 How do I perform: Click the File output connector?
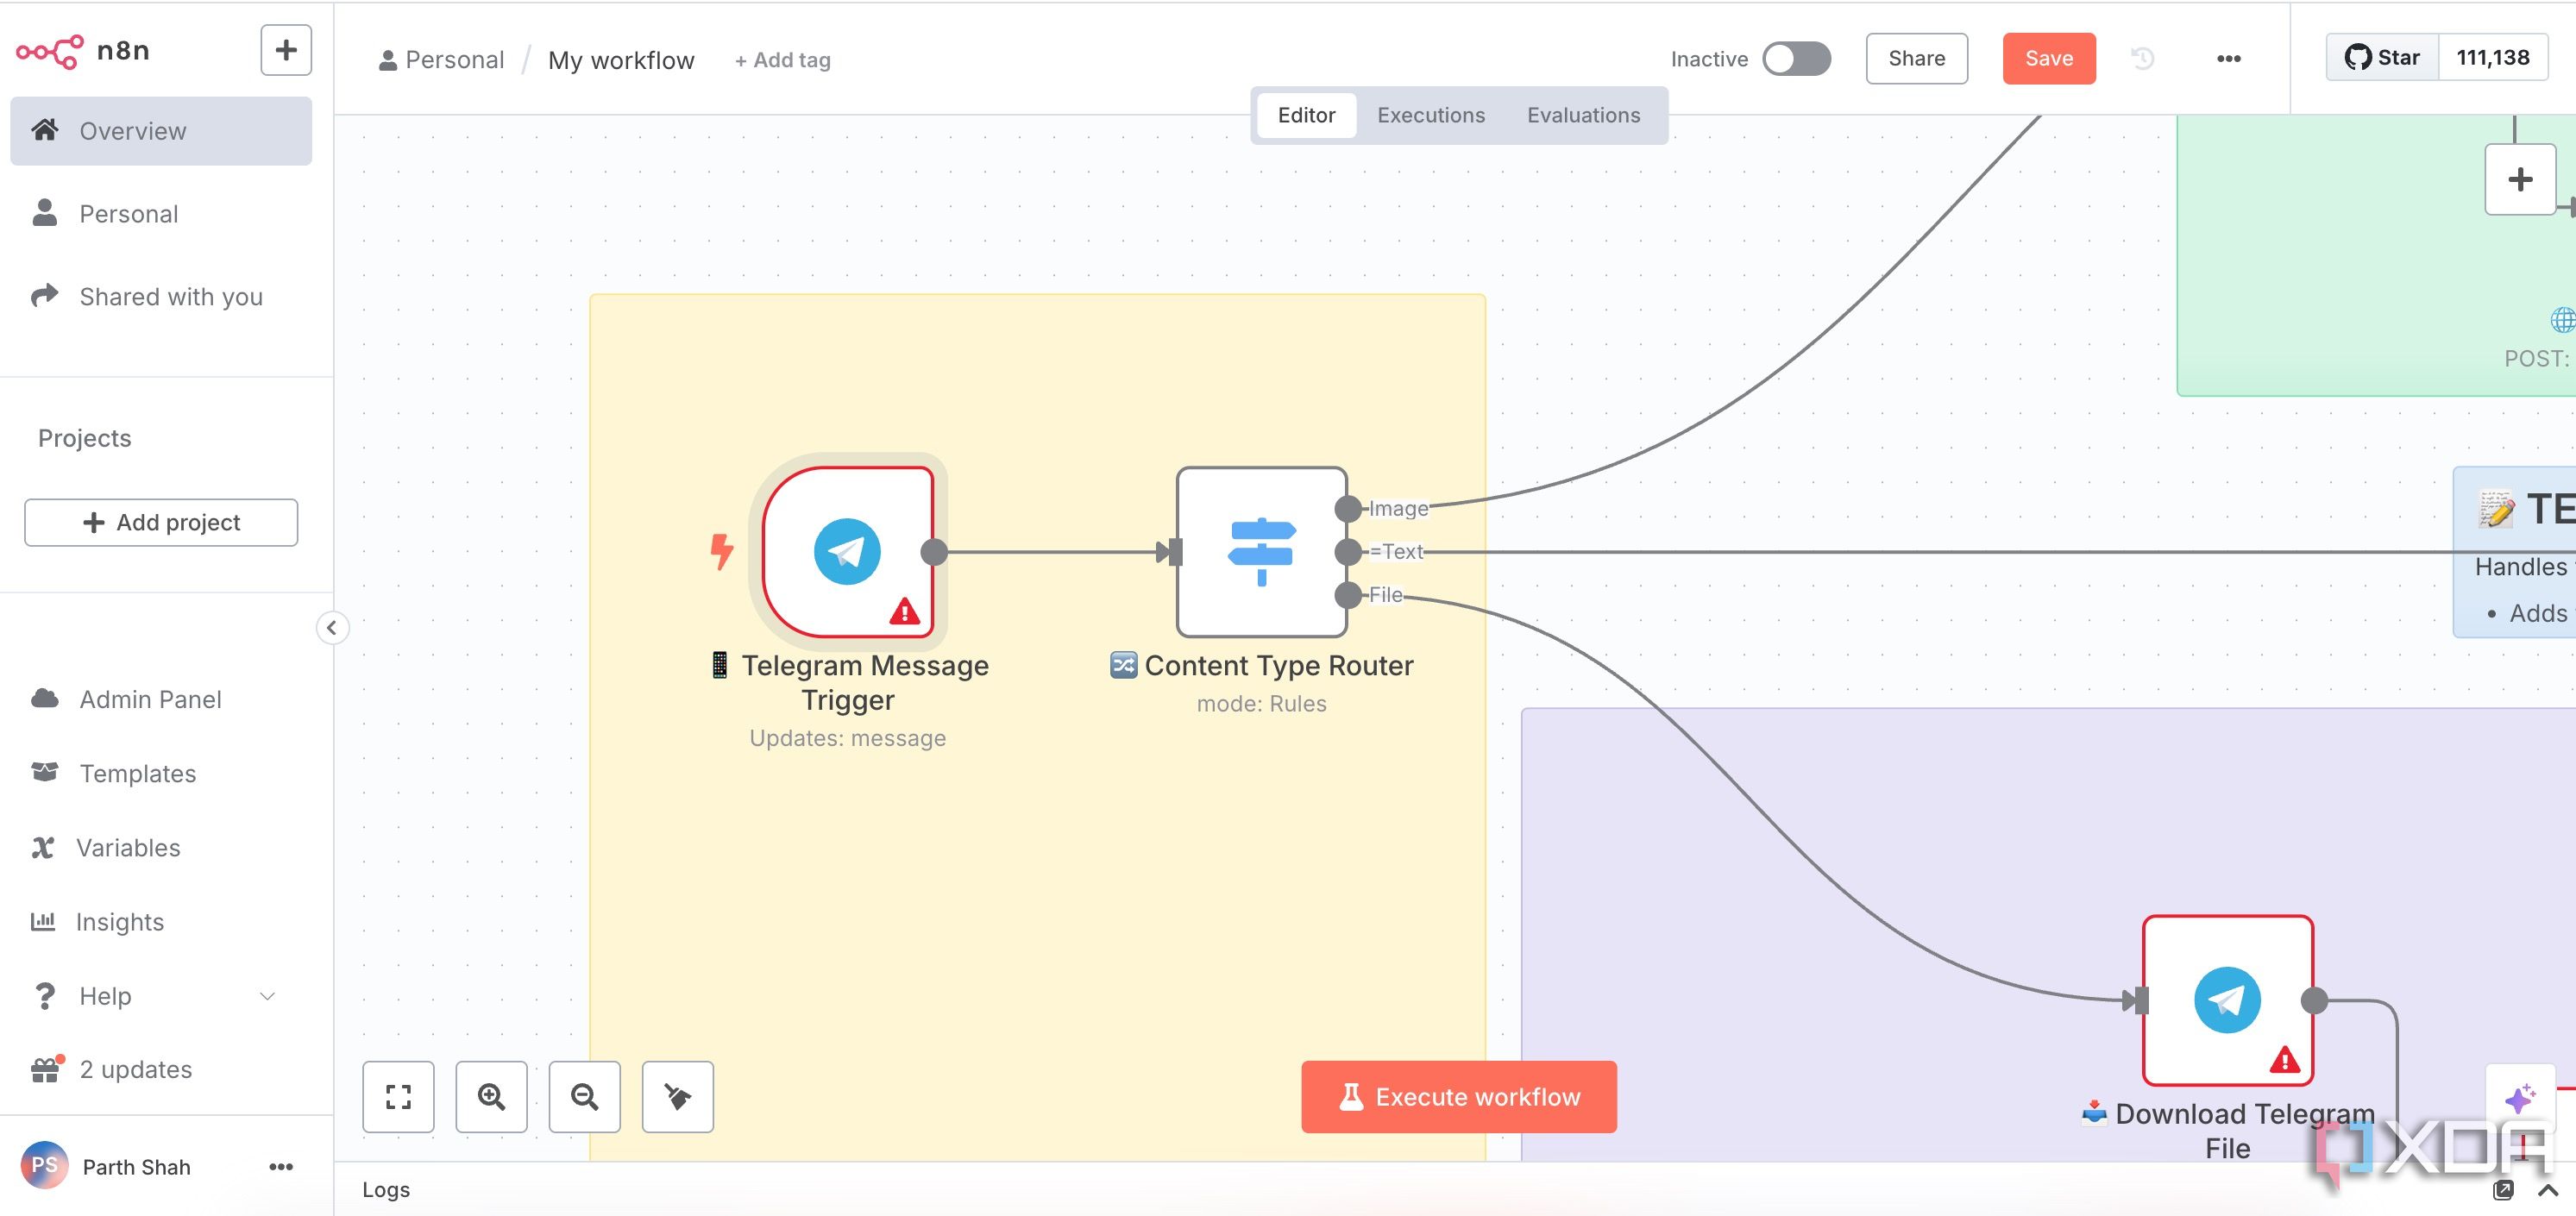(x=1347, y=595)
